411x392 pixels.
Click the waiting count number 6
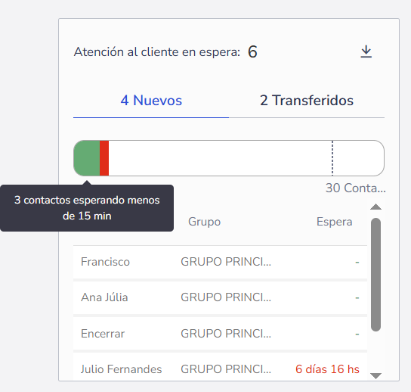point(252,51)
